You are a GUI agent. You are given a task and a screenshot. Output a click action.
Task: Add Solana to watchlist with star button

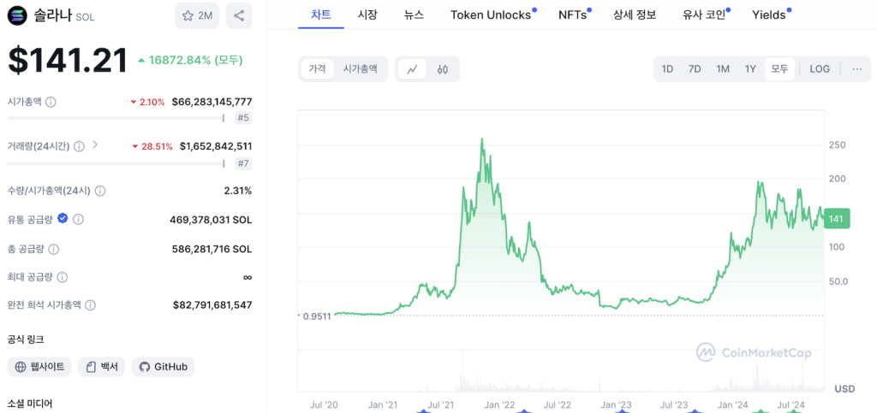197,15
